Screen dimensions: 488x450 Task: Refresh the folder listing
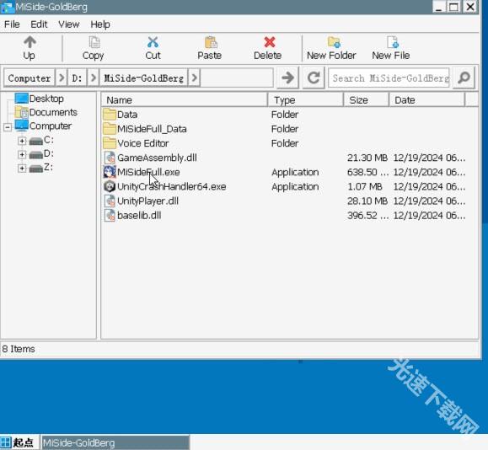coord(314,78)
